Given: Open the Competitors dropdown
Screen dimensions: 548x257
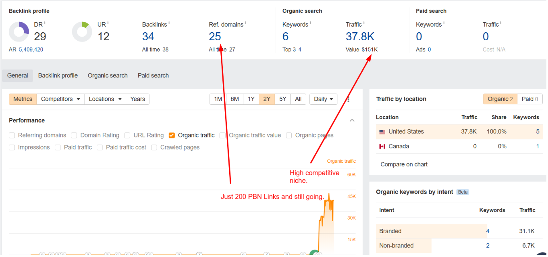Looking at the screenshot, I should (60, 99).
